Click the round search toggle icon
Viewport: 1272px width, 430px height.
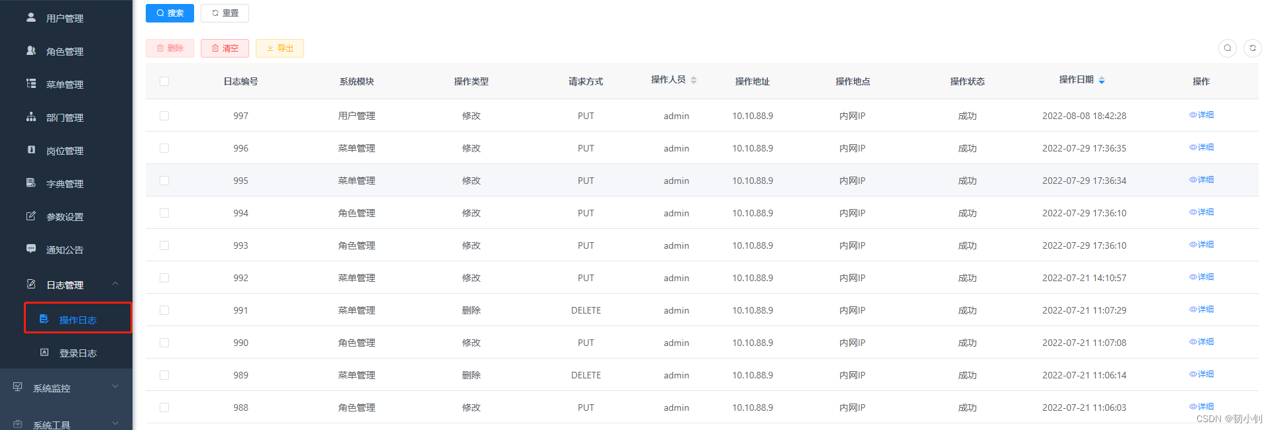click(1228, 48)
